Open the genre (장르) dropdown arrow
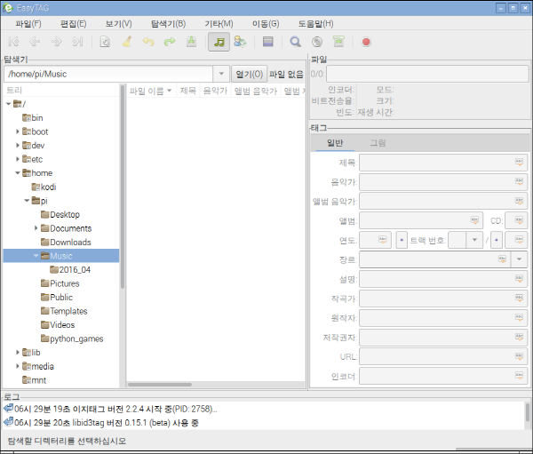533x454 pixels. pyautogui.click(x=519, y=259)
